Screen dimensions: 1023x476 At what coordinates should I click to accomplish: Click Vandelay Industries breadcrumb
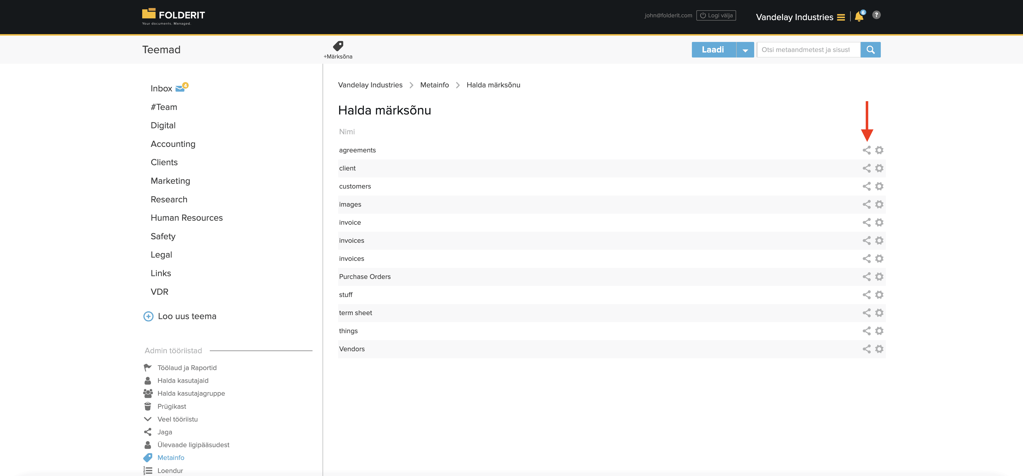click(370, 85)
